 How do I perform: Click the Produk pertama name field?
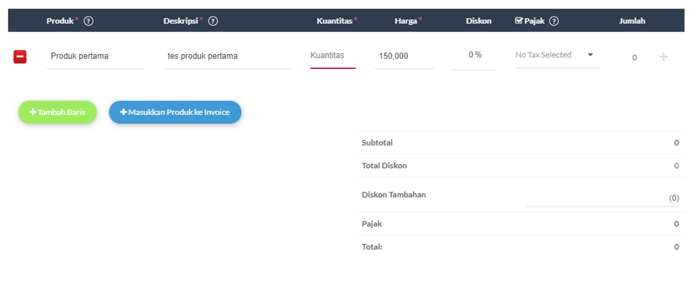coord(95,56)
